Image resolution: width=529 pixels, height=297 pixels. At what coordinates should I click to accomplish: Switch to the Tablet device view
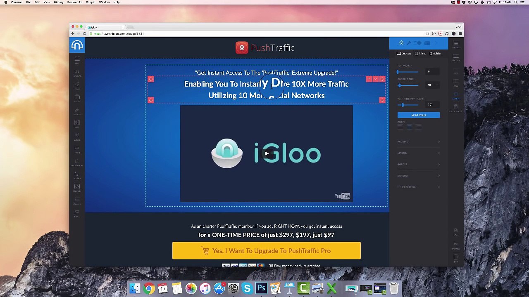420,54
